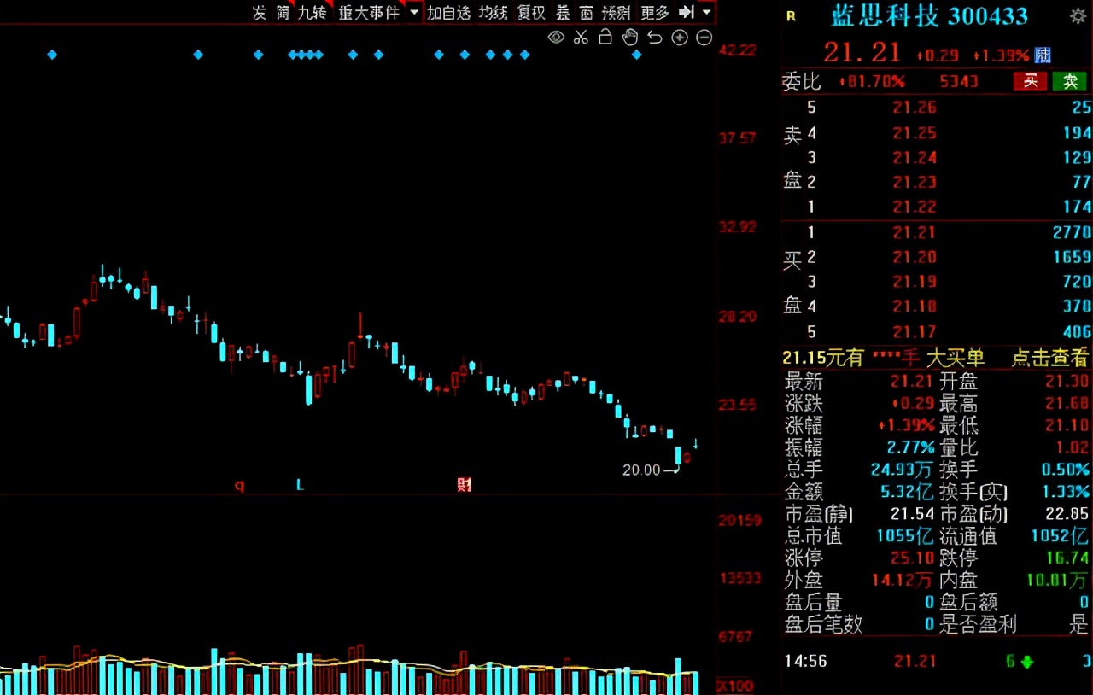1093x695 pixels.
Task: Select the sell level 1 price 21.22
Action: pos(915,207)
